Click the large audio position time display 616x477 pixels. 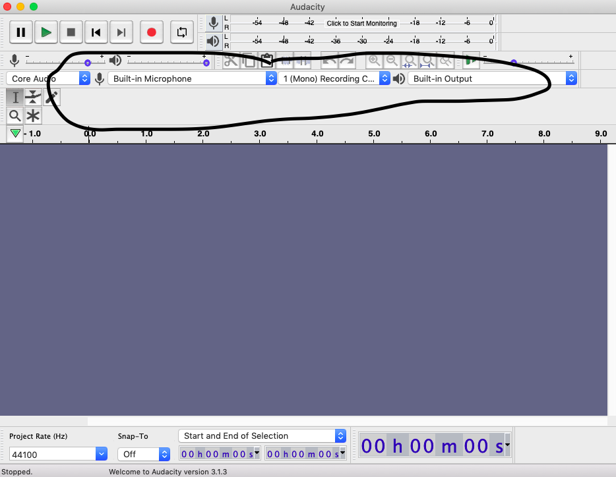(x=432, y=445)
